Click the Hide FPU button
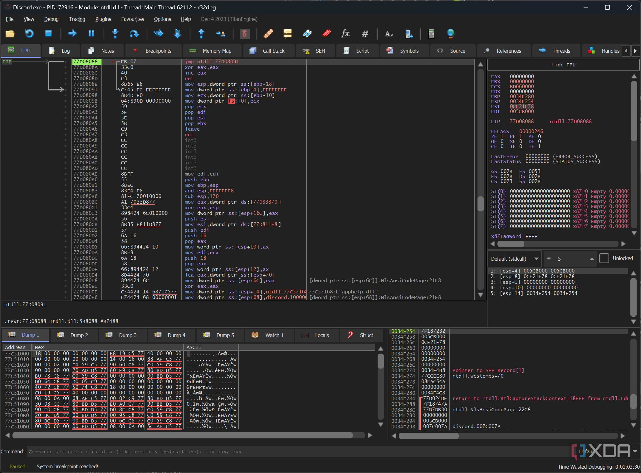641x473 pixels. coord(563,65)
